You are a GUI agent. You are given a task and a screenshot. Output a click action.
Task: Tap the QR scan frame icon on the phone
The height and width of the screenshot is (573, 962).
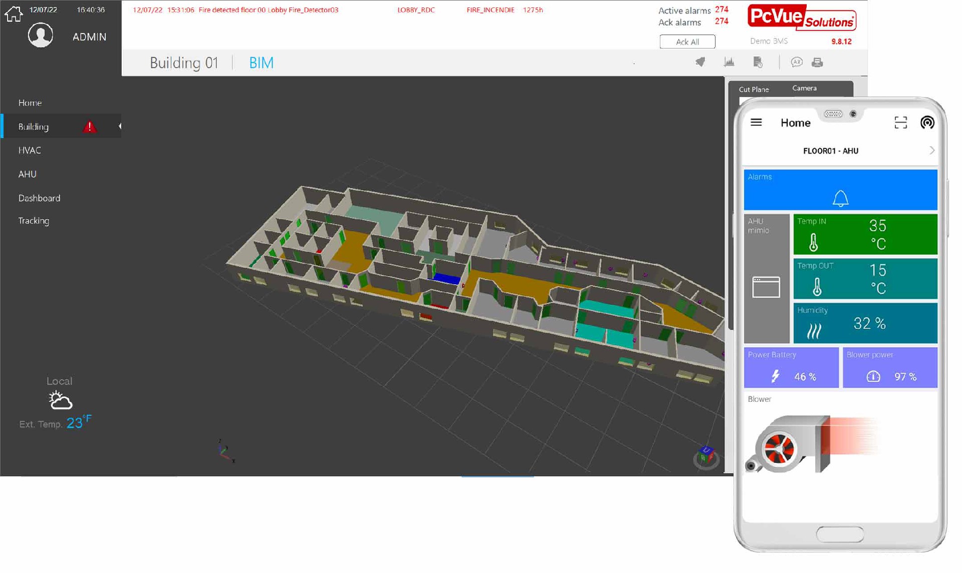click(x=900, y=123)
